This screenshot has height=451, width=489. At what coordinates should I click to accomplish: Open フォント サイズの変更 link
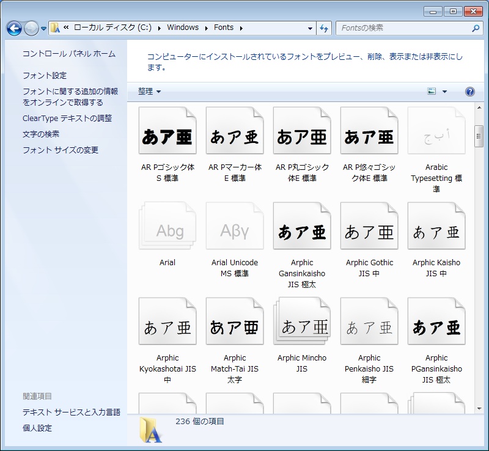tap(61, 150)
